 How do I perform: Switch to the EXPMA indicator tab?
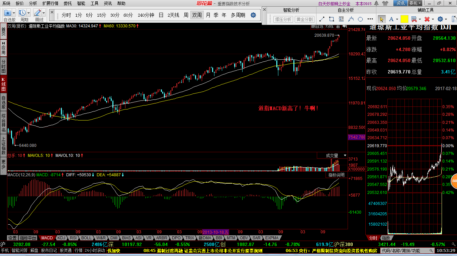[x=272, y=238]
